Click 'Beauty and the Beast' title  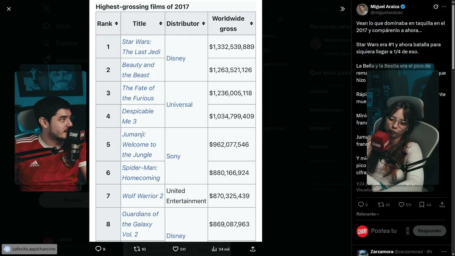(x=138, y=70)
